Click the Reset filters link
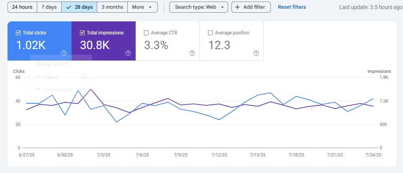Viewport: 403px width, 173px height. click(292, 7)
